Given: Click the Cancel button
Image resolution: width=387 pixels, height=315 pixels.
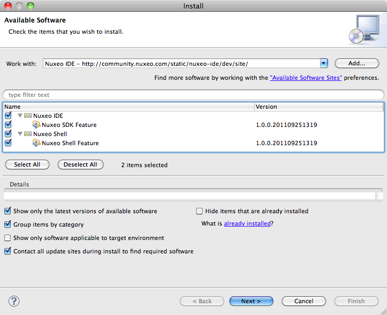Looking at the screenshot, I should tap(304, 301).
